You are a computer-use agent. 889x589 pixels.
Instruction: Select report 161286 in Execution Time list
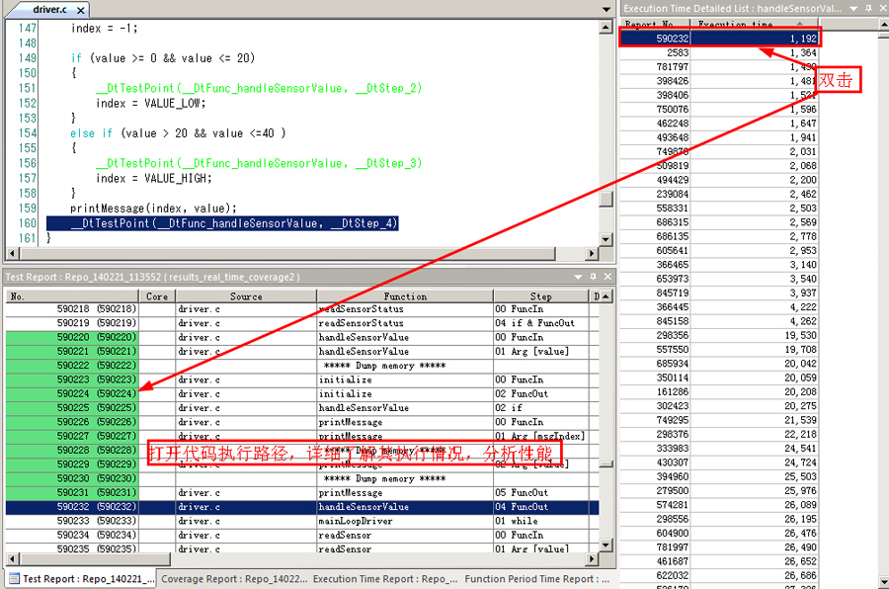pos(719,391)
